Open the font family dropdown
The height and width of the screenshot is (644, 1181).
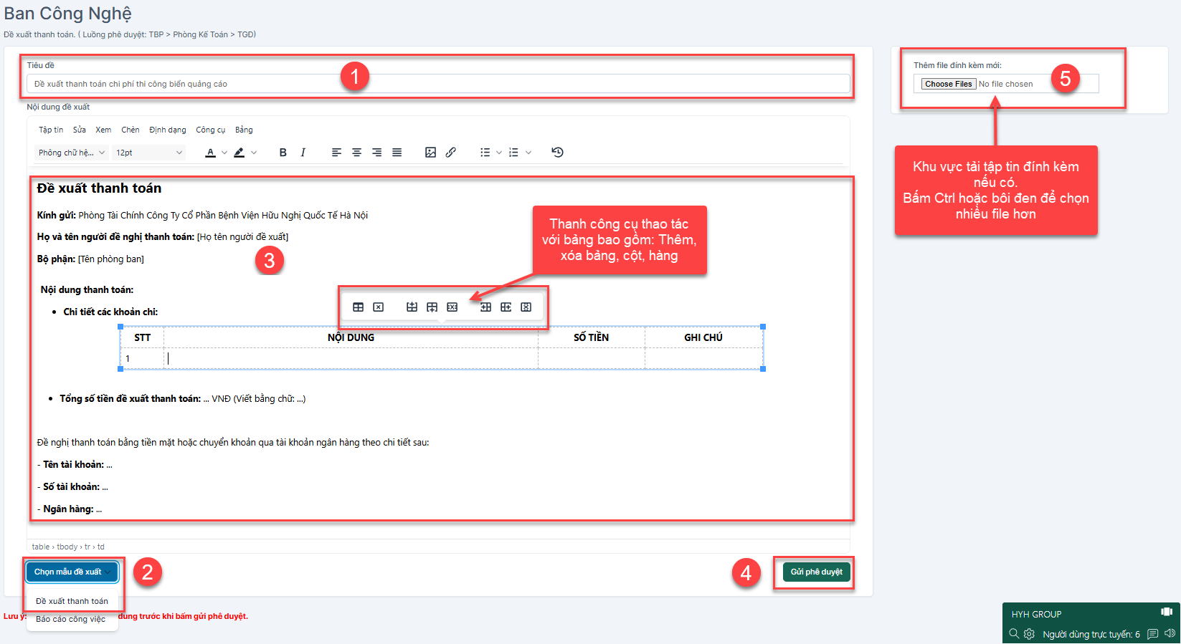72,153
